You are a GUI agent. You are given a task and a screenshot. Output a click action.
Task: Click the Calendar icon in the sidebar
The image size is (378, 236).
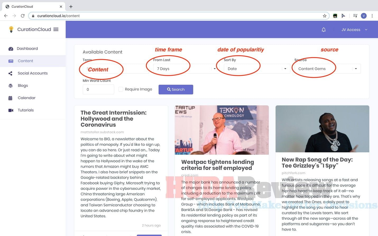pyautogui.click(x=10, y=98)
